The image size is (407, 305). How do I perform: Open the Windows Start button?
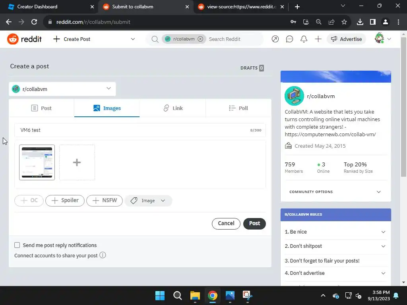(160, 295)
